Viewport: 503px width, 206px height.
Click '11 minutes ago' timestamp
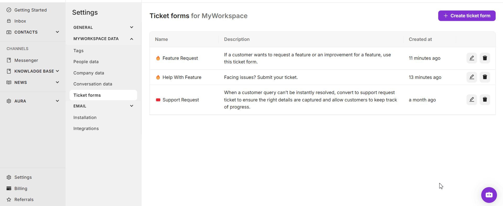[425, 58]
